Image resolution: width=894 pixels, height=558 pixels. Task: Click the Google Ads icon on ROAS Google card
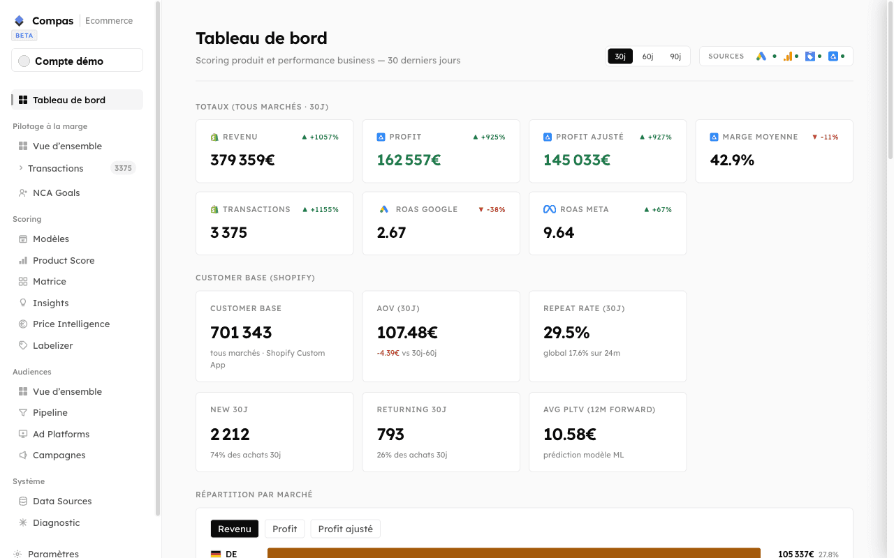click(383, 209)
